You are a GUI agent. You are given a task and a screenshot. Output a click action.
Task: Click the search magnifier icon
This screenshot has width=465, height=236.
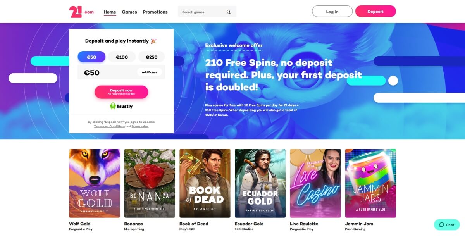pyautogui.click(x=229, y=12)
